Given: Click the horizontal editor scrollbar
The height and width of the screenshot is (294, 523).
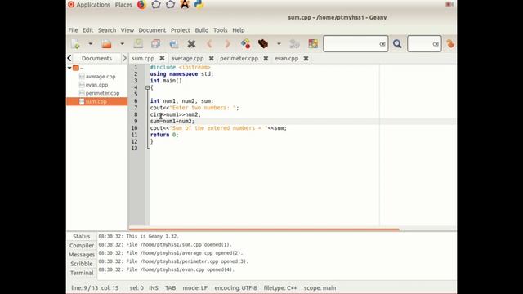Looking at the screenshot, I should pos(264,229).
